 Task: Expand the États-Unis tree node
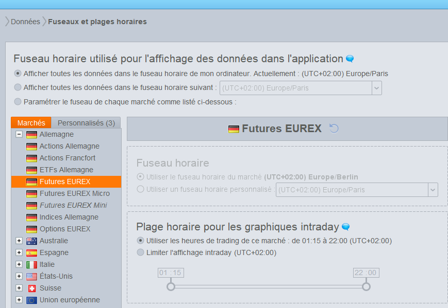click(19, 276)
